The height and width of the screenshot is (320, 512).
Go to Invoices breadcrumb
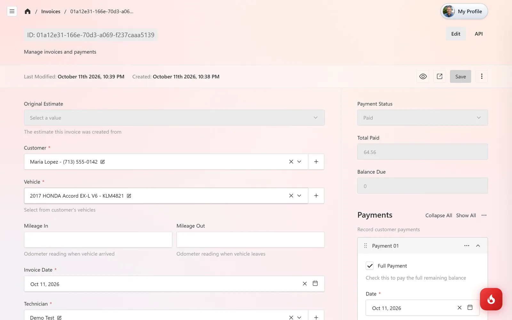point(51,12)
